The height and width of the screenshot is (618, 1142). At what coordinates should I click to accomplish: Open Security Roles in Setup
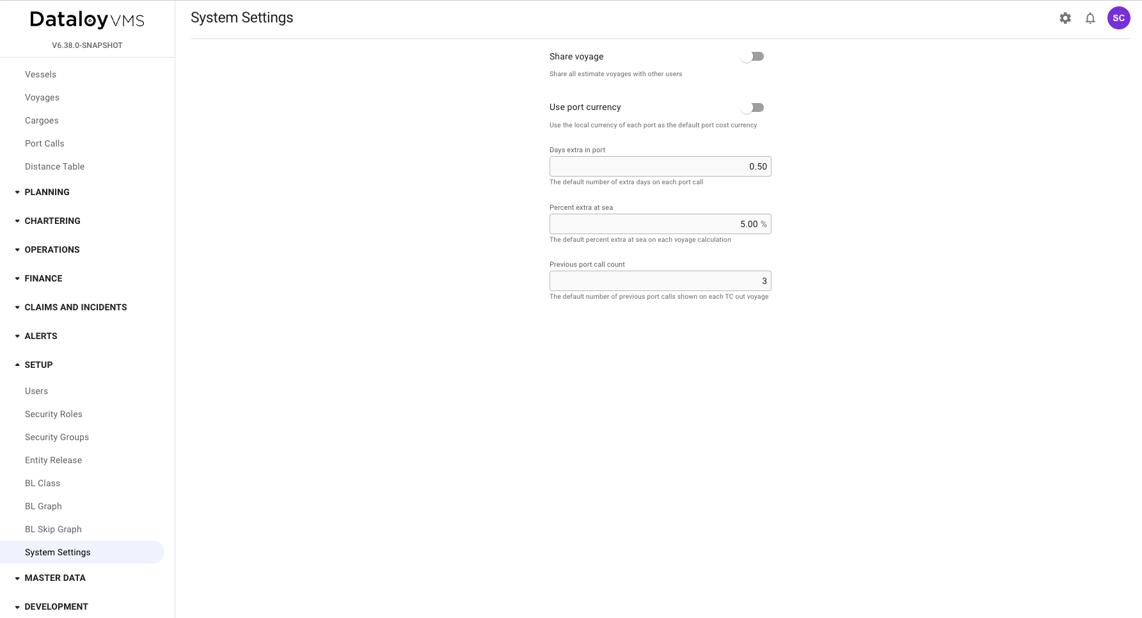(54, 414)
